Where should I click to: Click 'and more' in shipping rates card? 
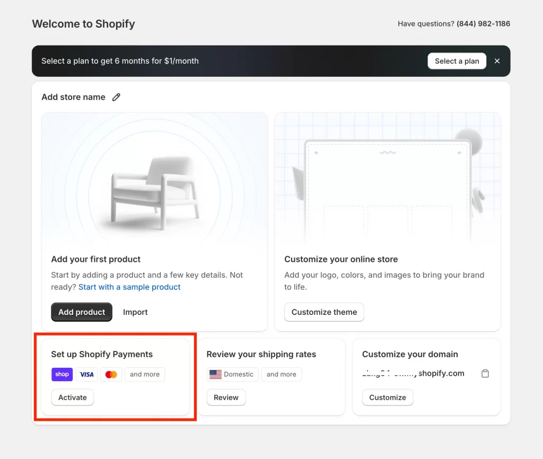[x=281, y=374]
